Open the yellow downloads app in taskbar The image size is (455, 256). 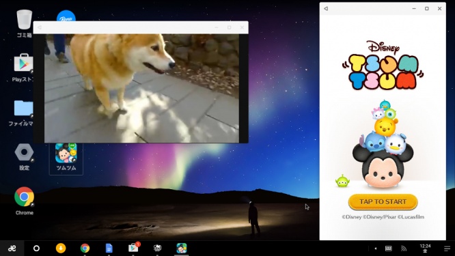coord(61,248)
